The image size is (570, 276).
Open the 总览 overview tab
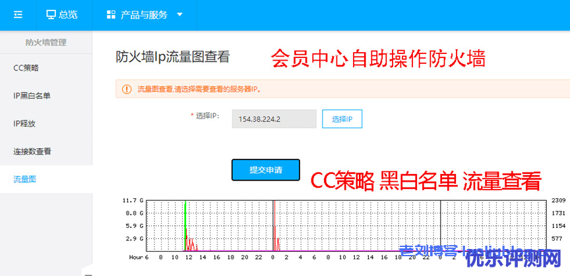coord(69,14)
